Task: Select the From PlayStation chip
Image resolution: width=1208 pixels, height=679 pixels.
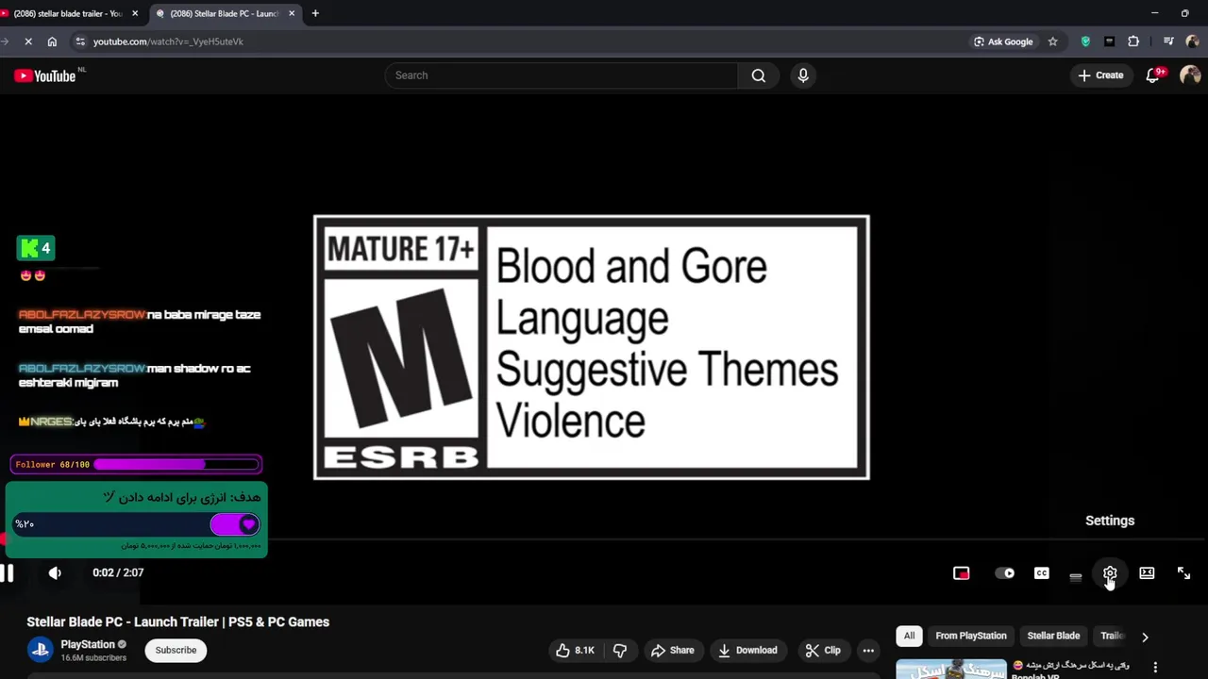Action: point(971,636)
